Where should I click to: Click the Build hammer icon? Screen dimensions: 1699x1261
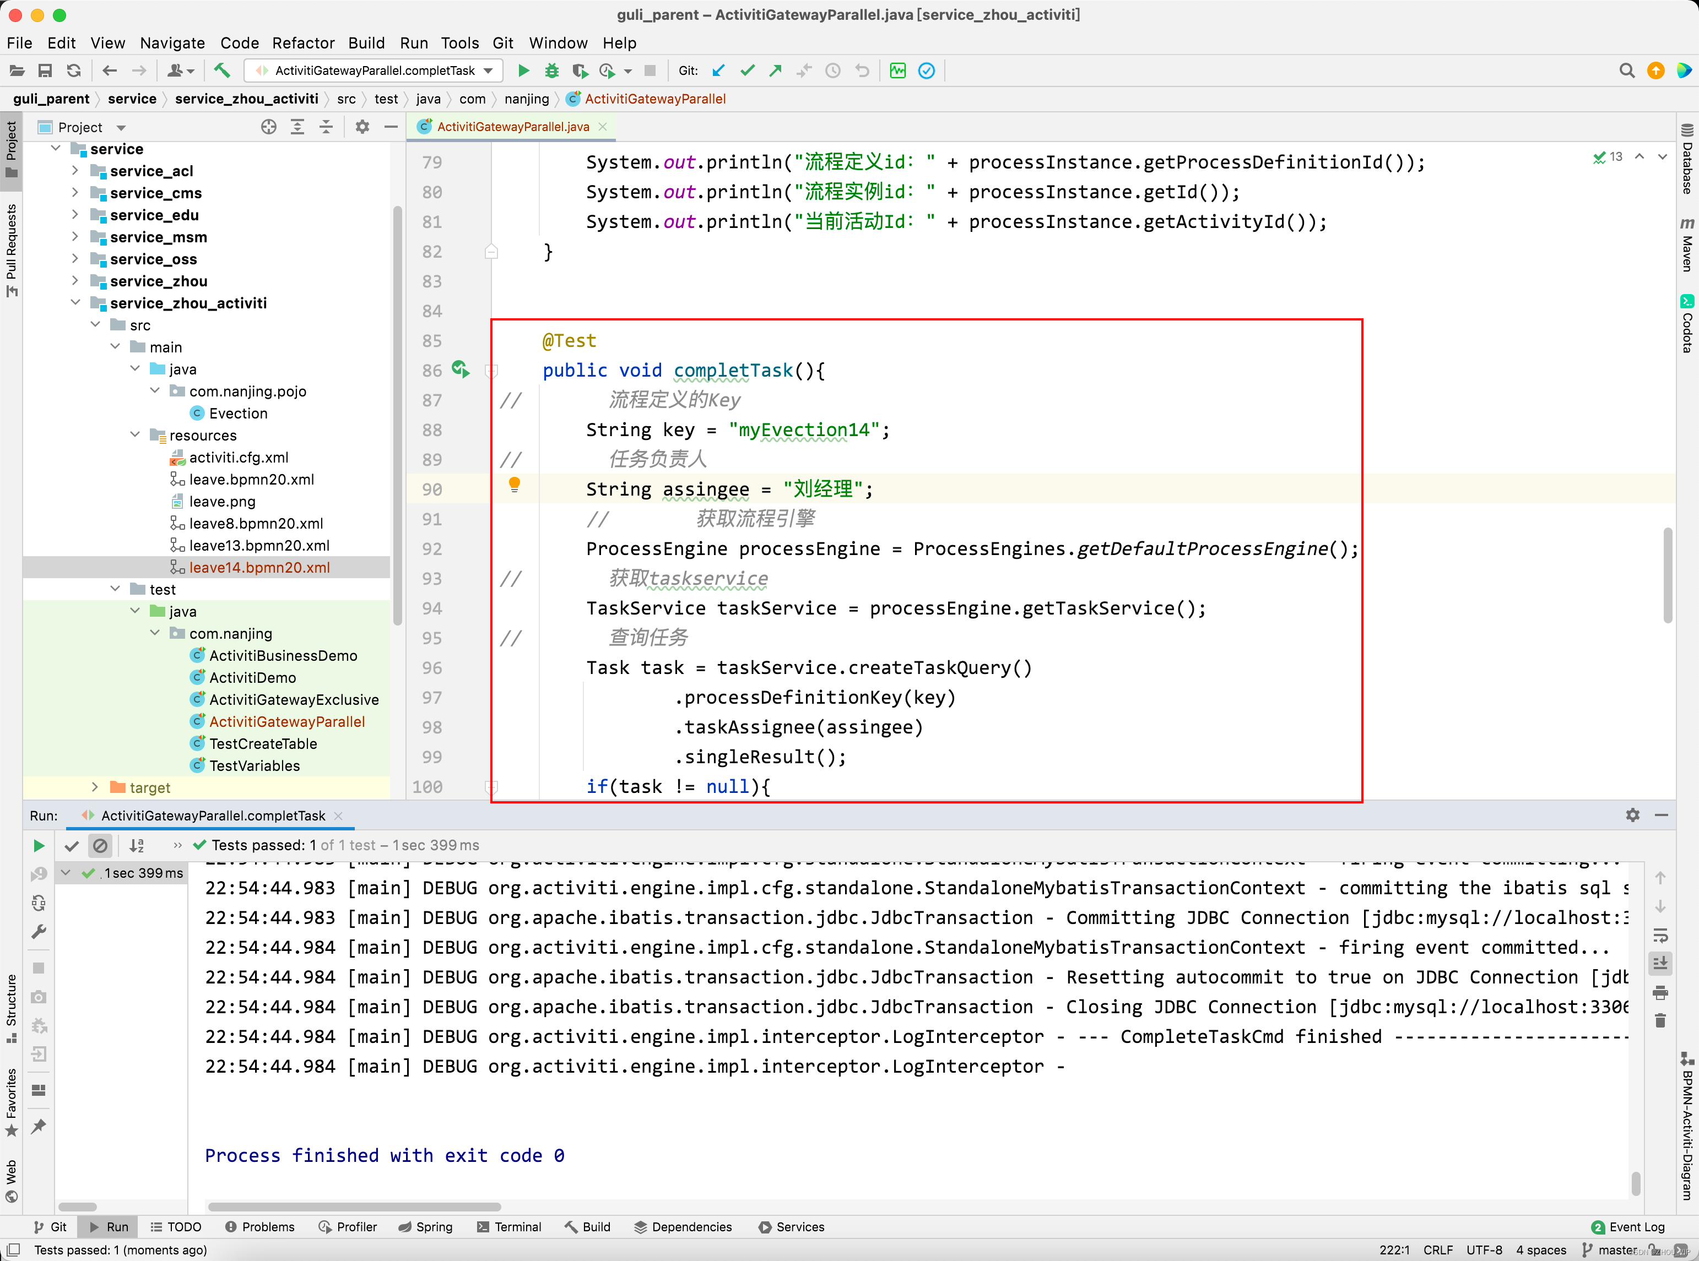(x=221, y=71)
